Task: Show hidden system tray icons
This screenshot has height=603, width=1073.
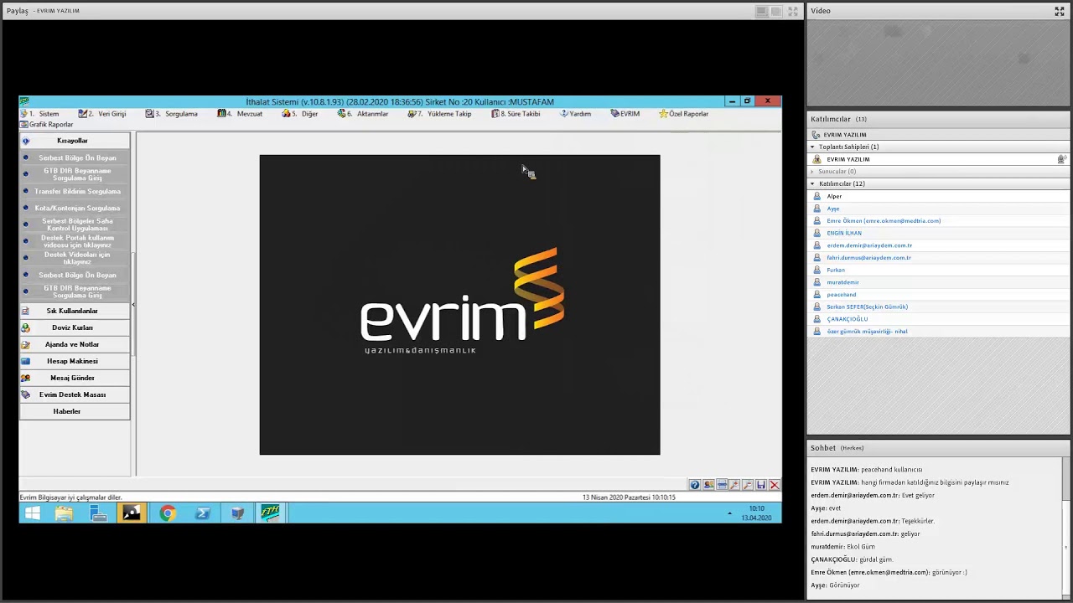Action: [x=729, y=513]
